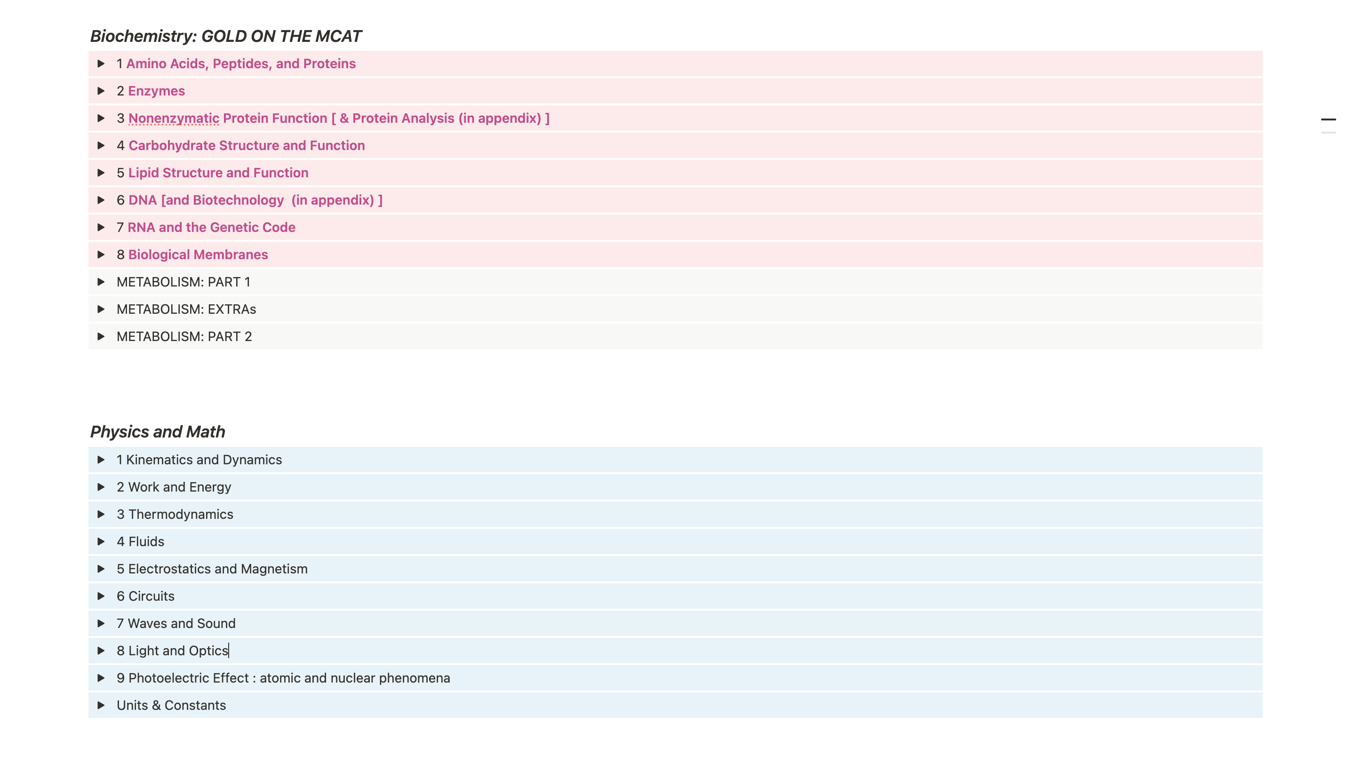
Task: Open the Nonenzymatic Protein Function toggle
Action: 101,119
